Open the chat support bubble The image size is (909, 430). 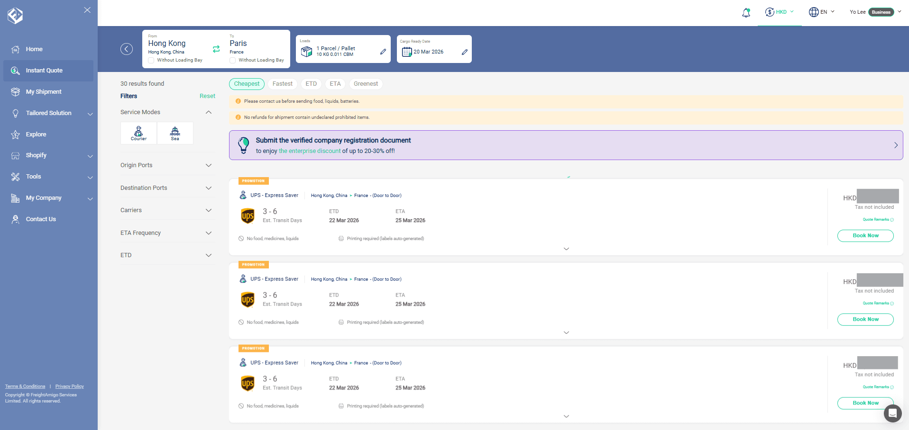pyautogui.click(x=892, y=413)
